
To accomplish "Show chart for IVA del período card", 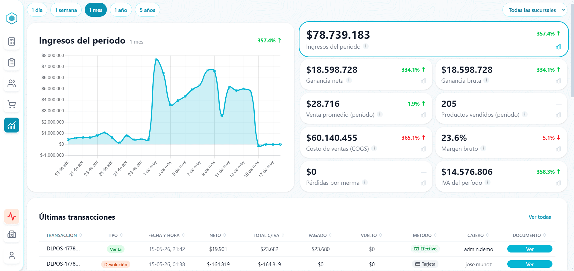I will tap(558, 183).
